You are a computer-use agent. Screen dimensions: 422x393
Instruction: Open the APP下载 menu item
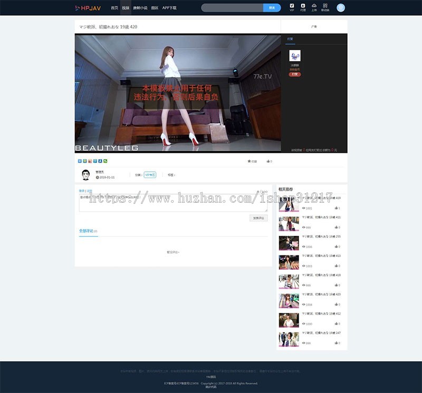[169, 7]
